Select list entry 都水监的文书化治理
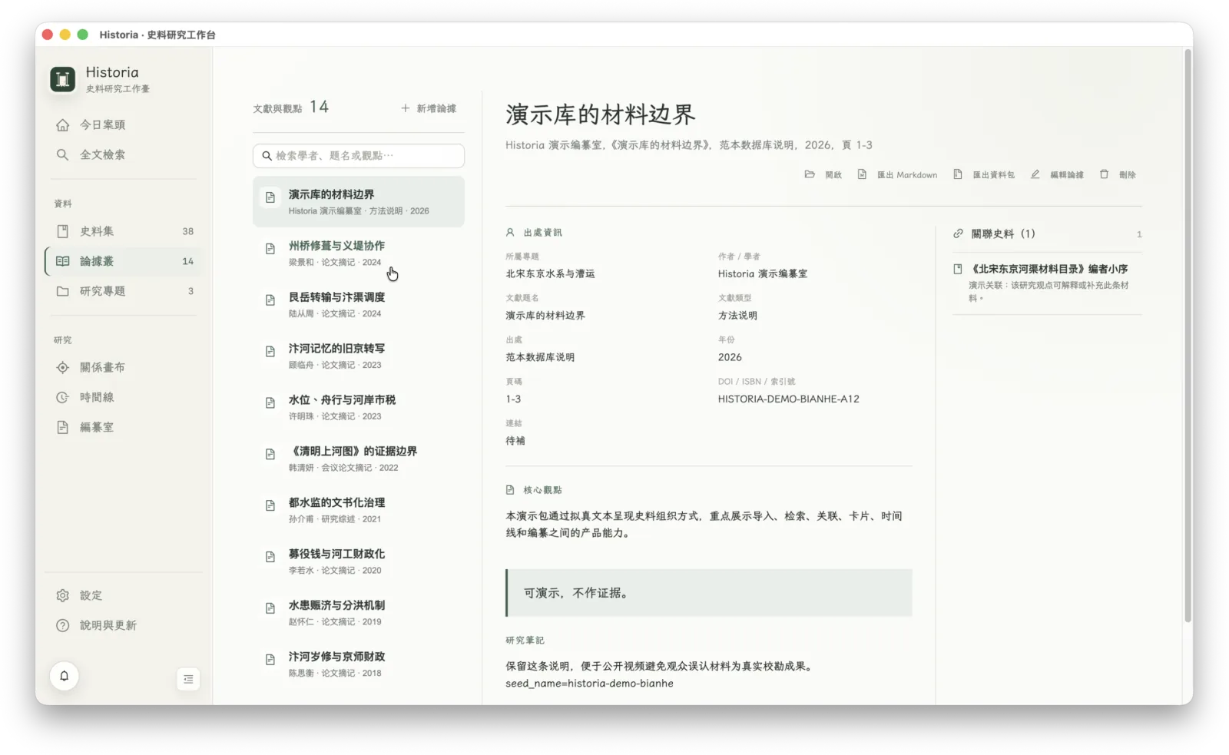Viewport: 1229px width, 755px height. click(x=359, y=510)
